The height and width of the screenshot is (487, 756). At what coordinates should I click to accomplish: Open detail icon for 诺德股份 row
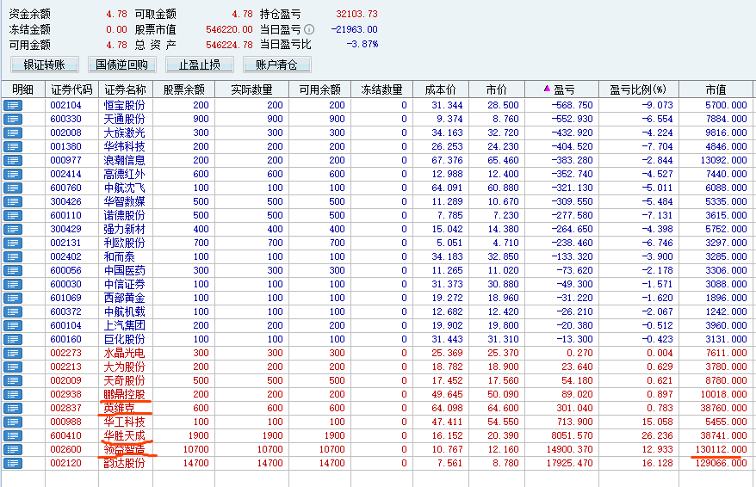(x=13, y=215)
